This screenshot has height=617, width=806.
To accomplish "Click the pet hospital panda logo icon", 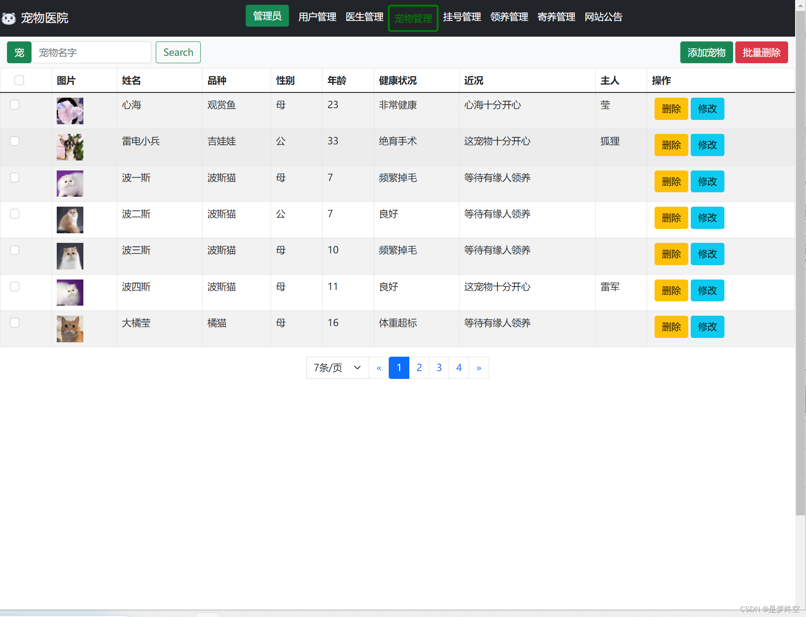I will point(9,18).
